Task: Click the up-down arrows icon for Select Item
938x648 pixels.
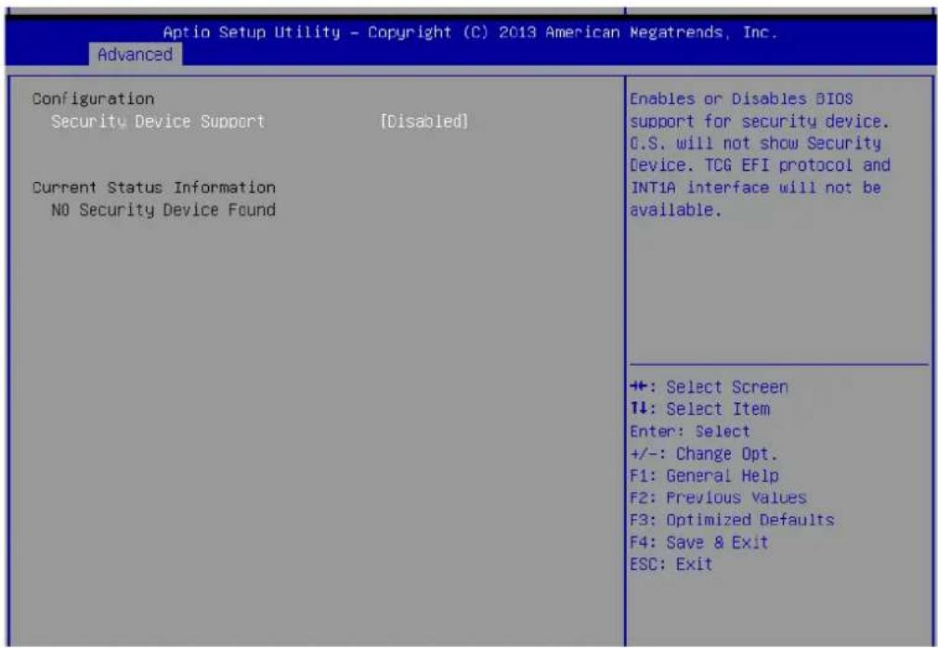Action: point(638,408)
